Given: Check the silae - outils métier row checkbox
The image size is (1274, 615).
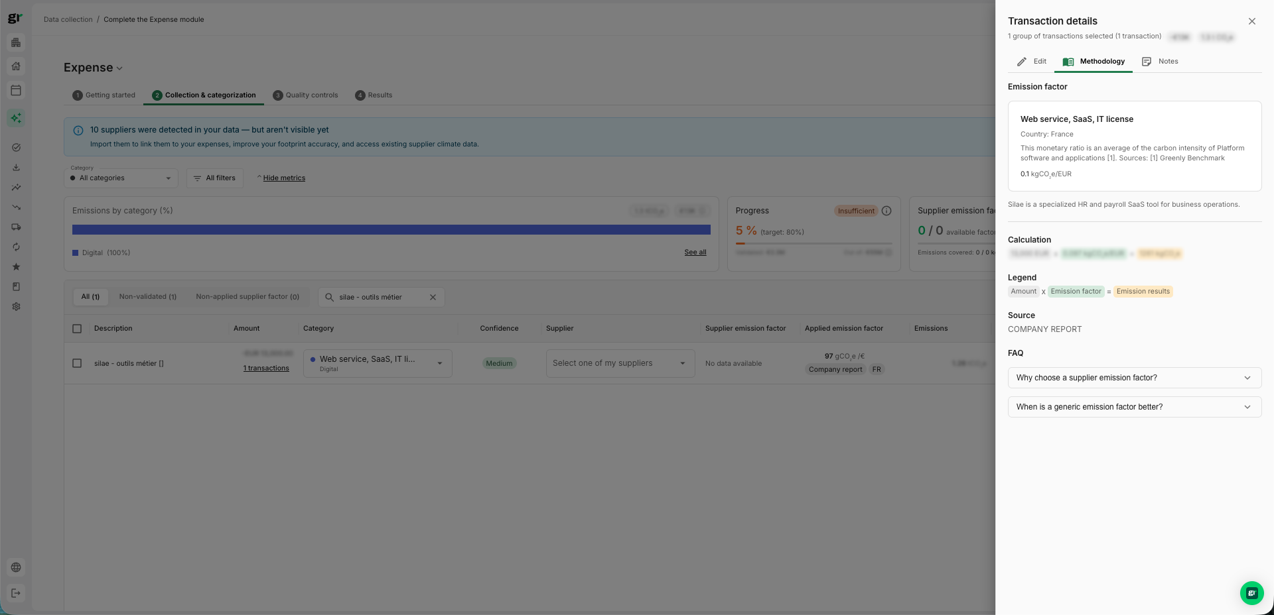Looking at the screenshot, I should click(x=77, y=364).
